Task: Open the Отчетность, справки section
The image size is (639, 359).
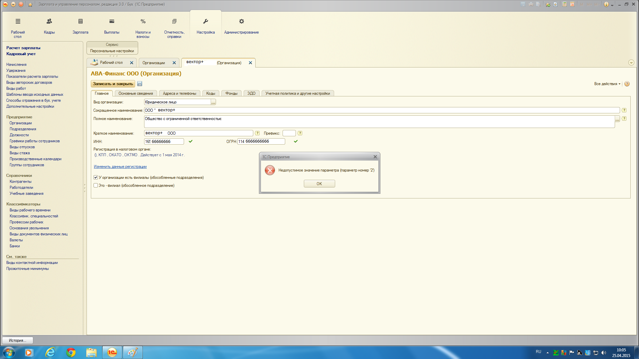Action: (x=174, y=28)
